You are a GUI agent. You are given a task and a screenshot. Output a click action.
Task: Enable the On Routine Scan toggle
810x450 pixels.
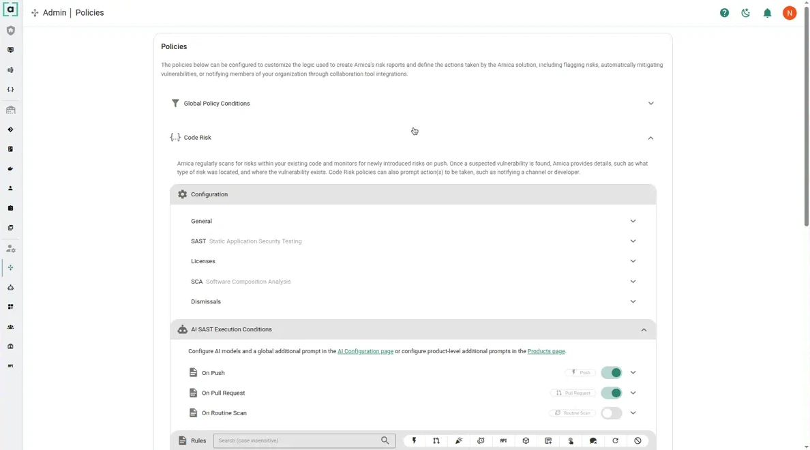tap(612, 413)
